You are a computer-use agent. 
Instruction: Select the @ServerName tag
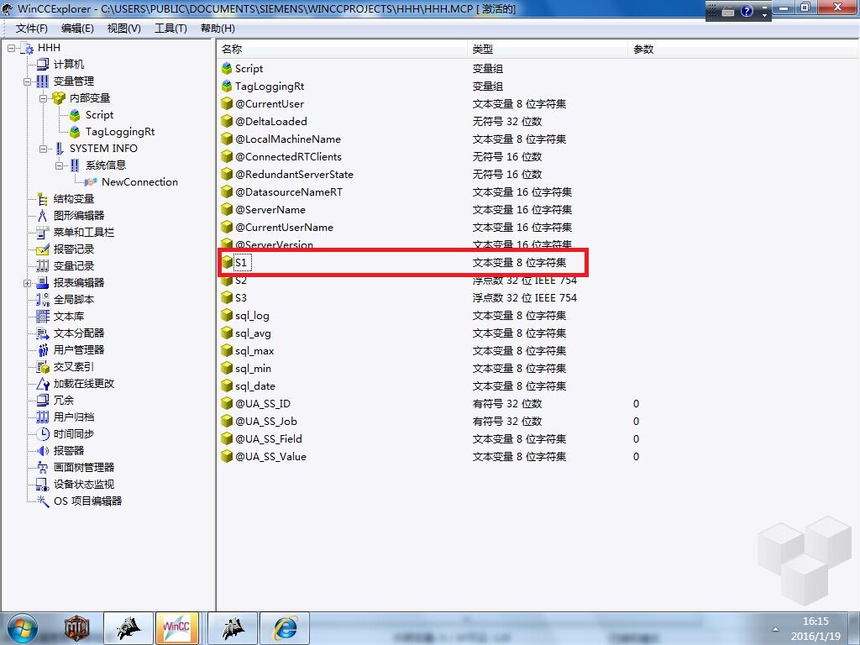click(270, 209)
